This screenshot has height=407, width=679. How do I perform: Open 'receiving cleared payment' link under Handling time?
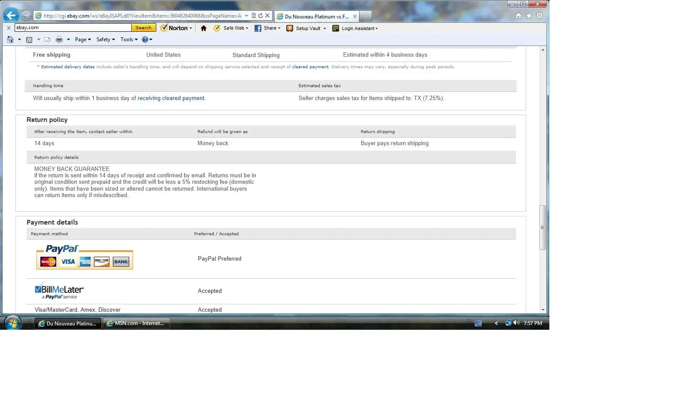pos(171,98)
